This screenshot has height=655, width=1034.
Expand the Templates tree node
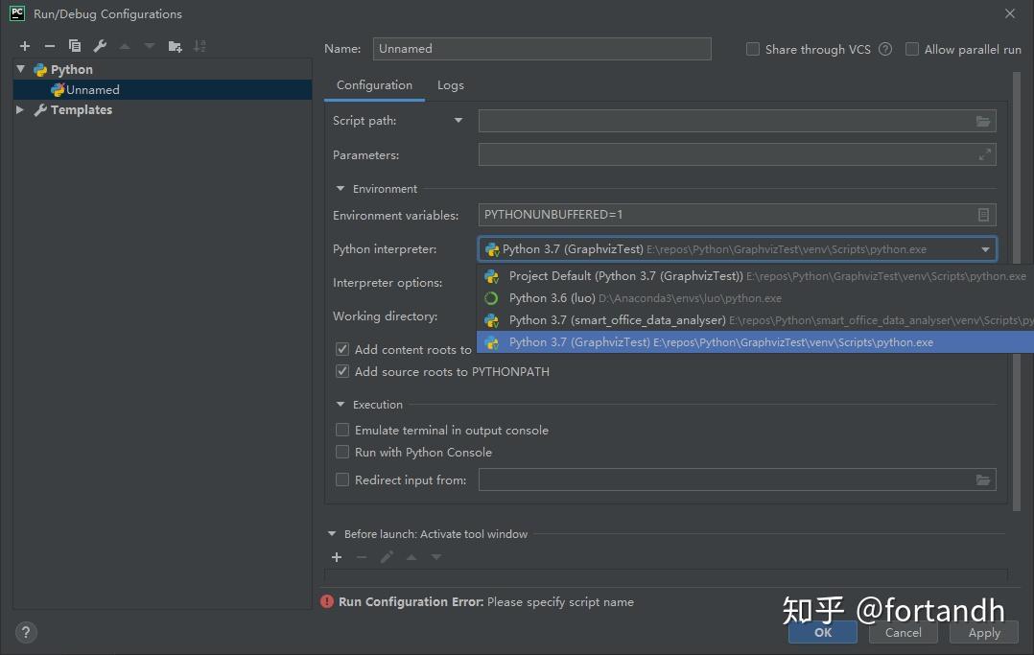20,109
